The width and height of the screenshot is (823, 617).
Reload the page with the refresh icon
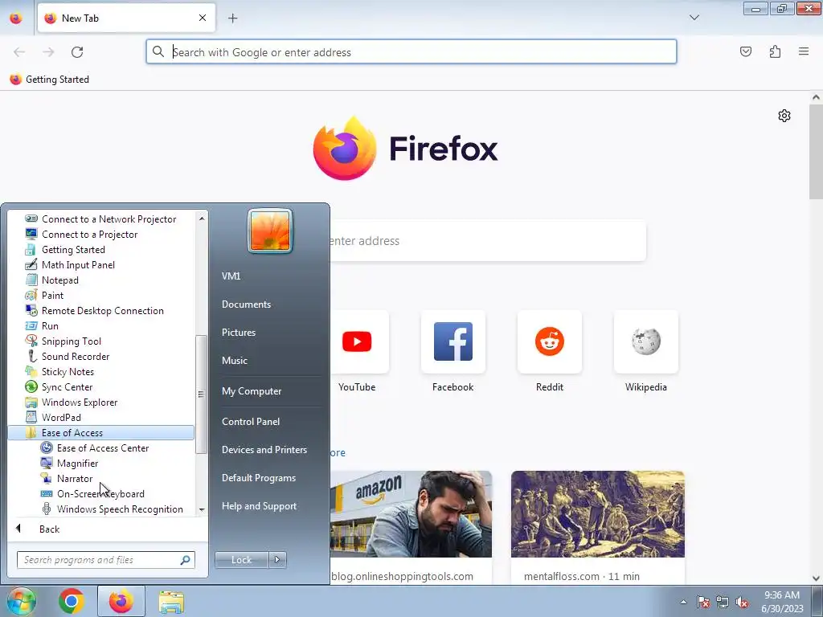pos(77,52)
